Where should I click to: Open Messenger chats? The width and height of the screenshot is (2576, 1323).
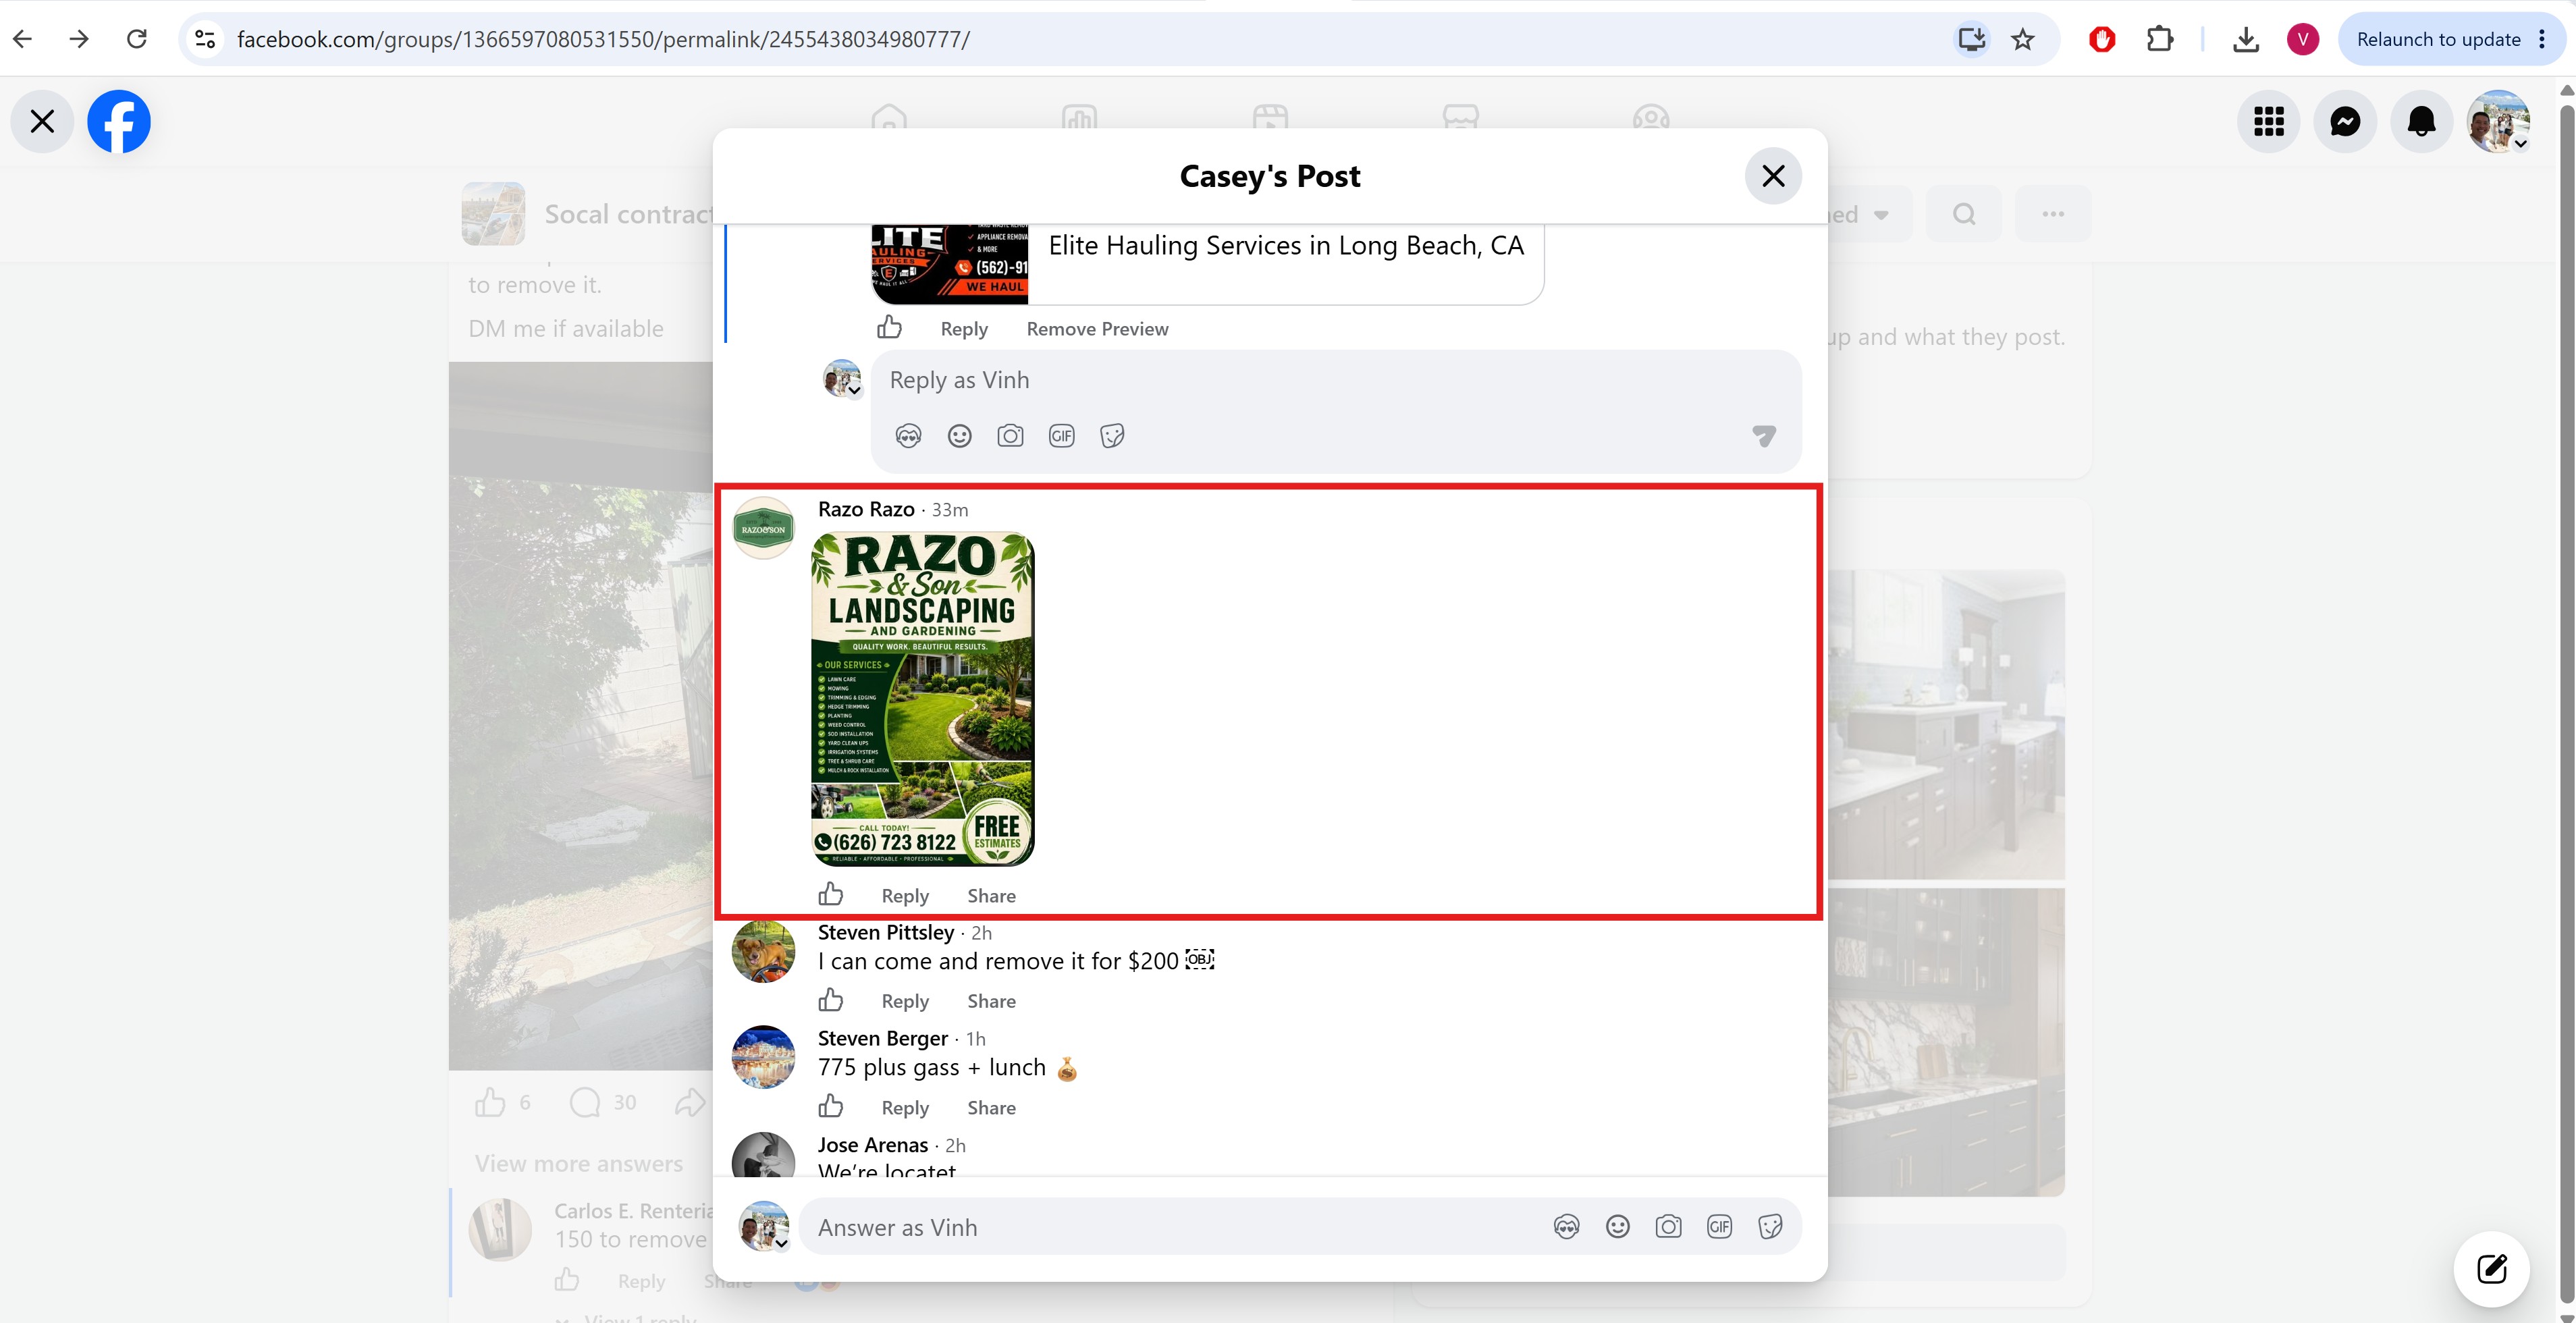click(2345, 122)
